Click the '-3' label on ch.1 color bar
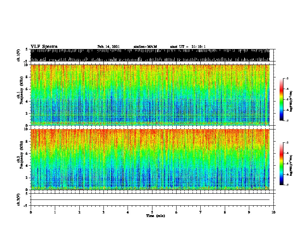Image resolution: width=308 pixels, height=238 pixels. (x=287, y=78)
